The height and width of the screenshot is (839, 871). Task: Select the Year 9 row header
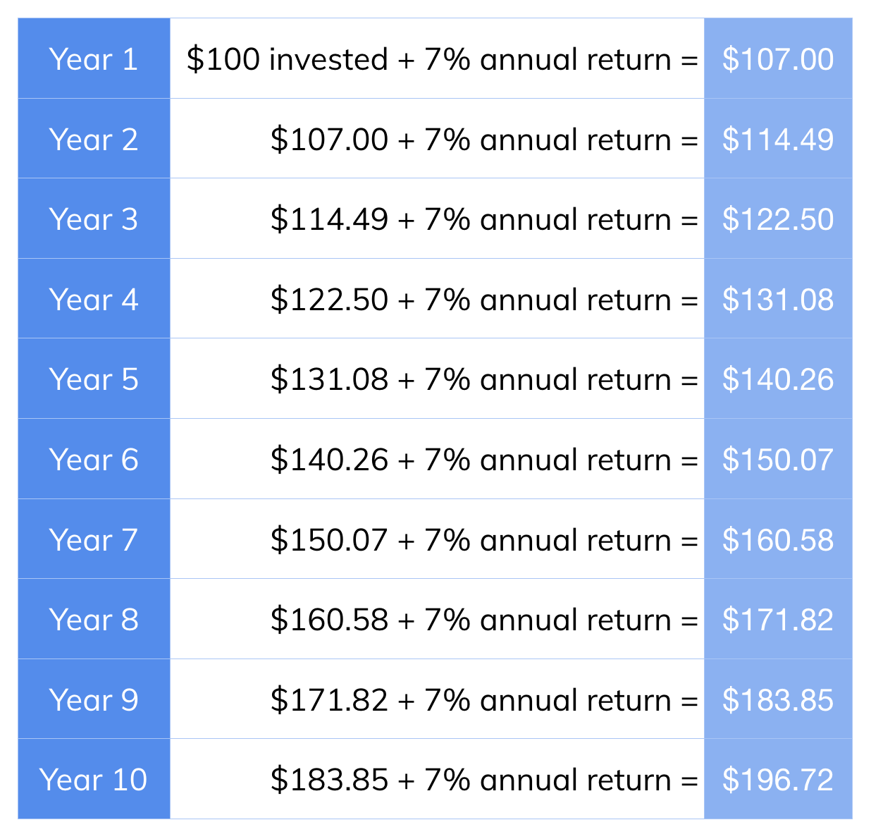(x=94, y=699)
